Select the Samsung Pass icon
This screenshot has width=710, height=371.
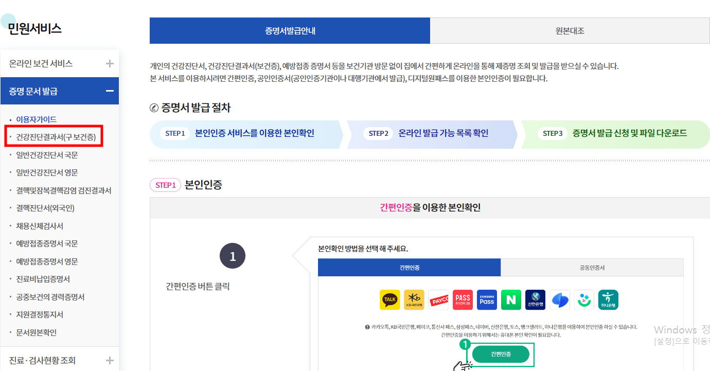[486, 299]
